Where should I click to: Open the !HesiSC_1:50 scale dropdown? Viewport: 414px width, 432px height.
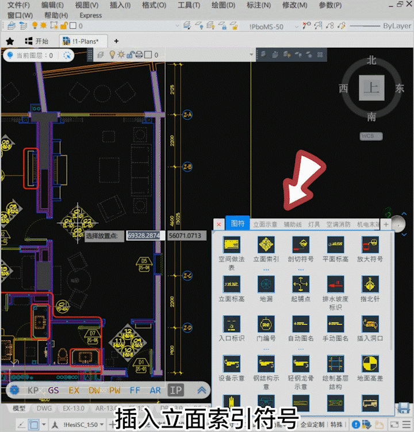tap(102, 425)
